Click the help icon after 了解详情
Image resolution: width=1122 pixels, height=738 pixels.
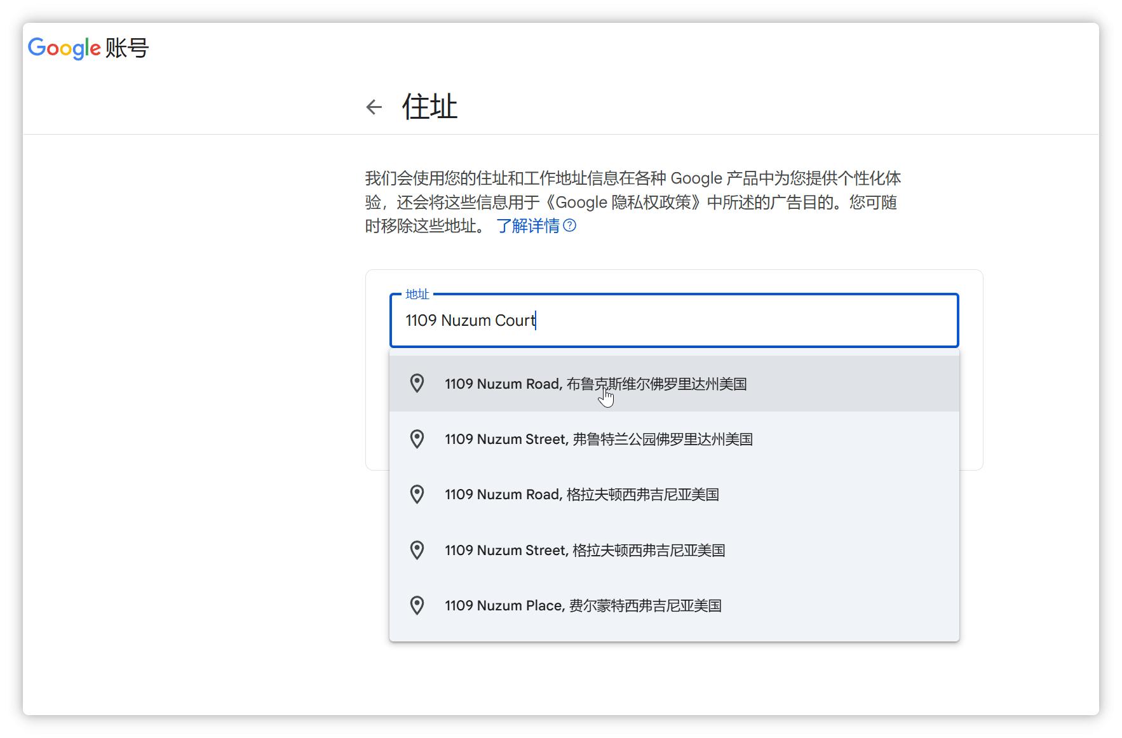point(570,225)
